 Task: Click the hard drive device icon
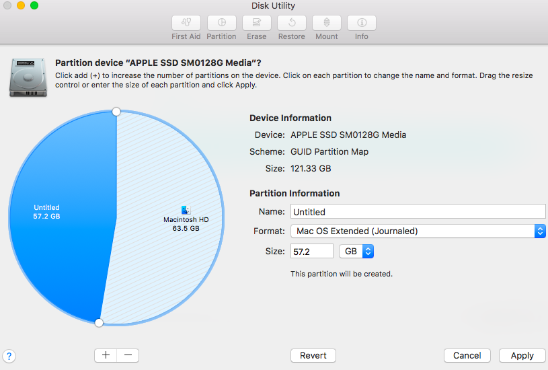28,77
